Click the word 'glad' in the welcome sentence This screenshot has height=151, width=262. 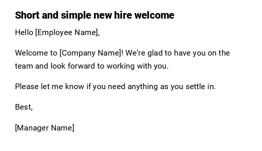click(x=155, y=53)
